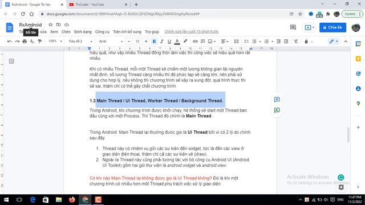Insert a bulleted list

click(254, 42)
